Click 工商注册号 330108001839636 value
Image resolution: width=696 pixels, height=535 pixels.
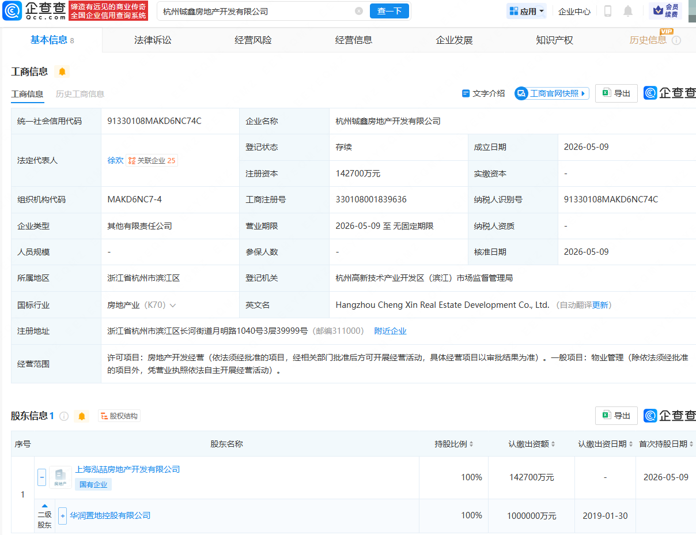pyautogui.click(x=371, y=200)
